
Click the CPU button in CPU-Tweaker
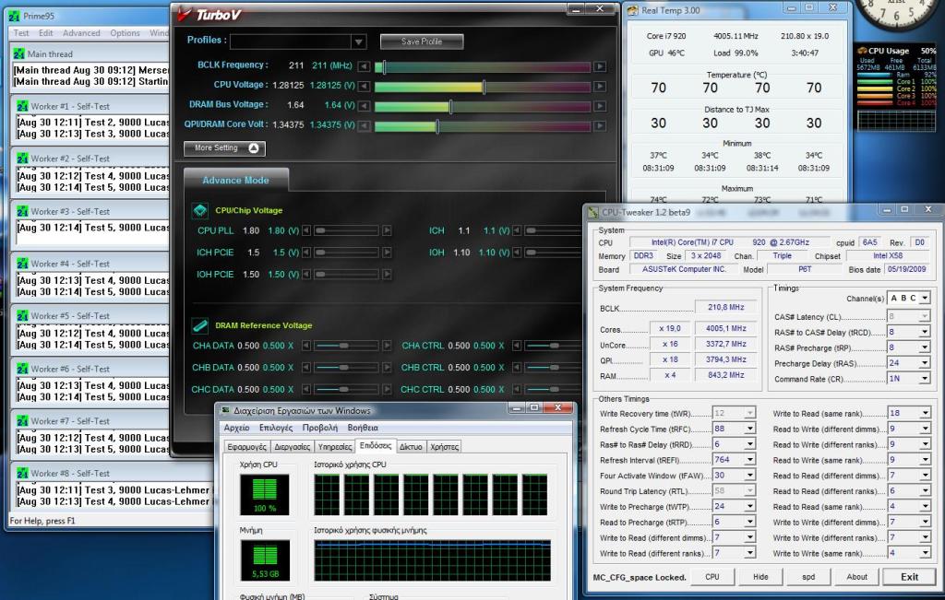tap(712, 577)
